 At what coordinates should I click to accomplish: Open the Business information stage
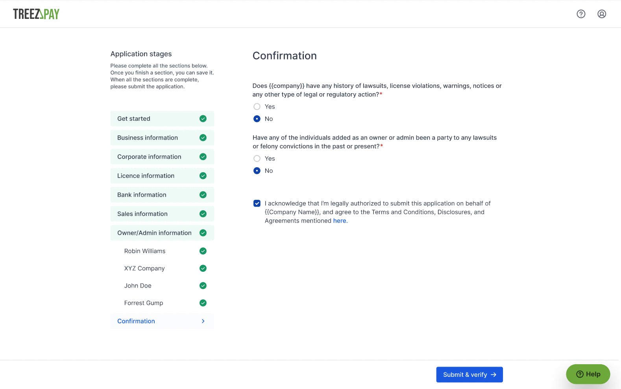click(x=148, y=138)
